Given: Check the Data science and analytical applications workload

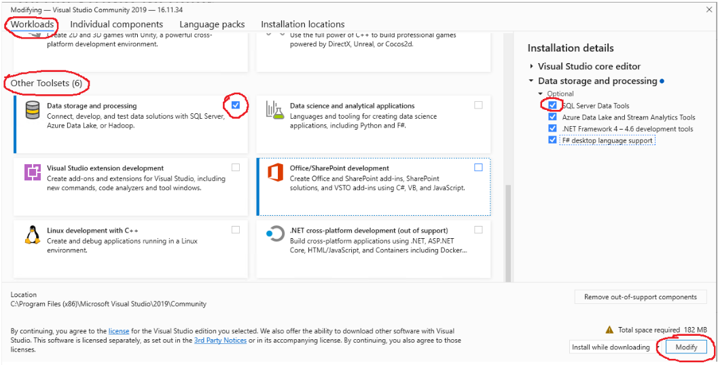Looking at the screenshot, I should (478, 104).
